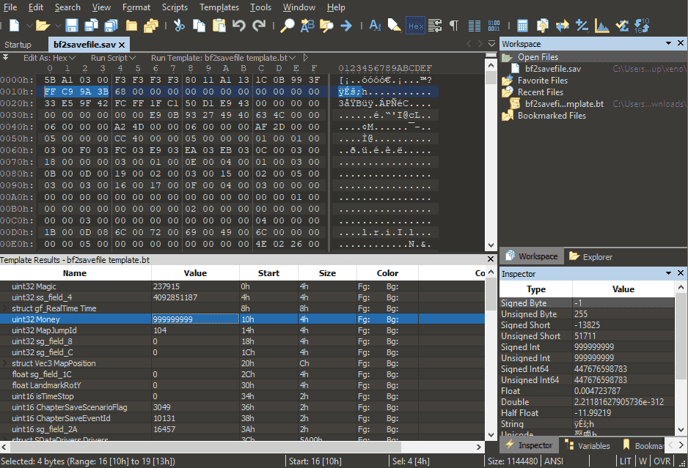
Task: Close the bf2savefile.sav tab
Action: click(122, 45)
